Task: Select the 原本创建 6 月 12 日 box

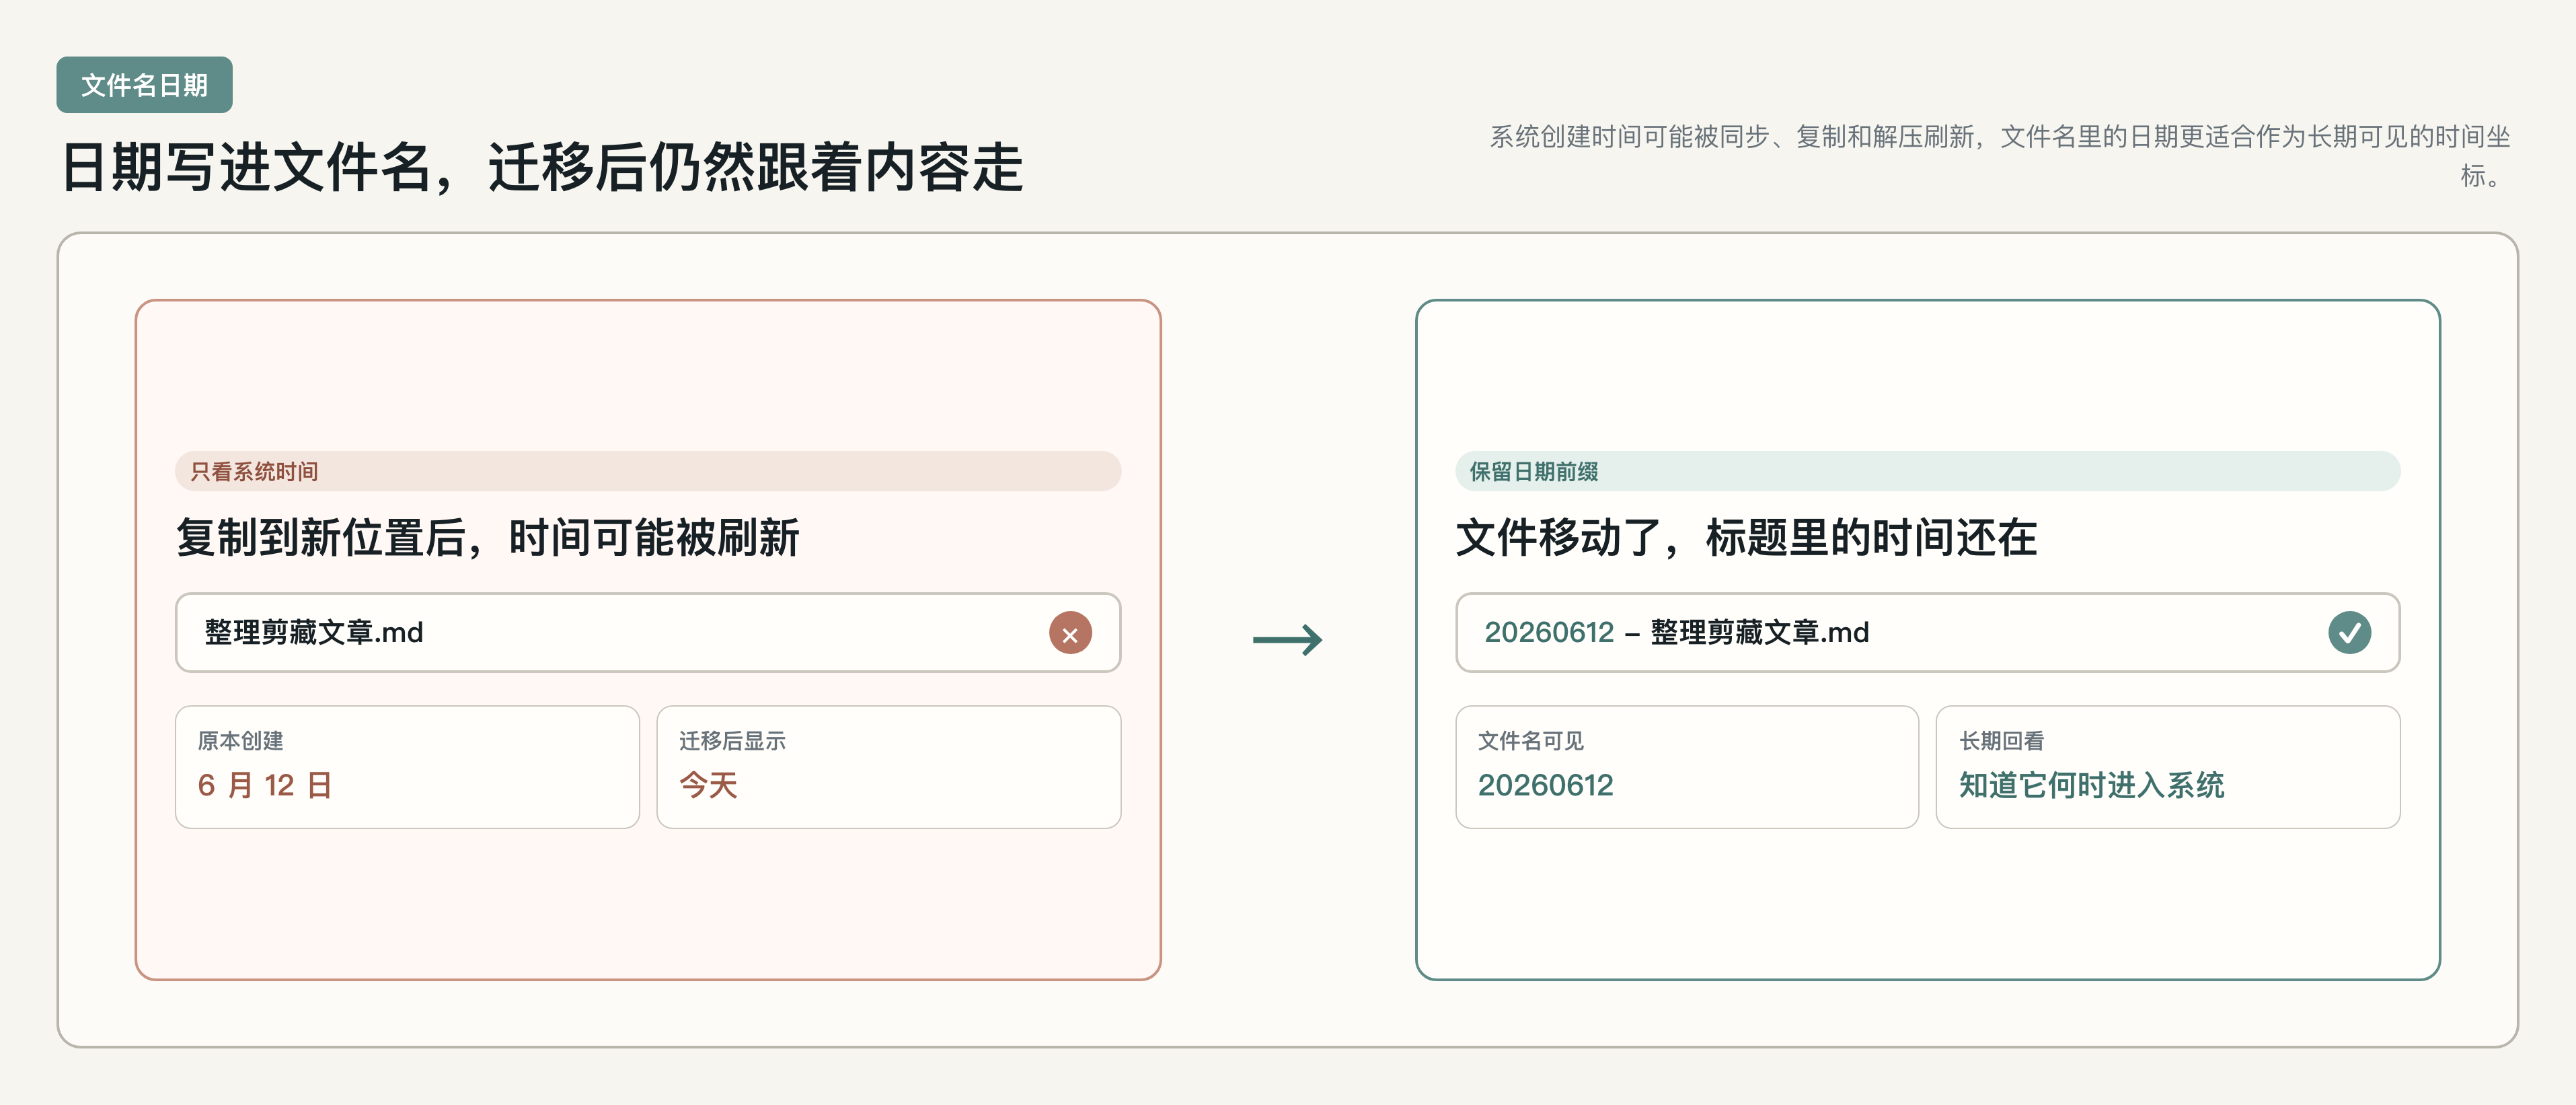Action: point(407,767)
